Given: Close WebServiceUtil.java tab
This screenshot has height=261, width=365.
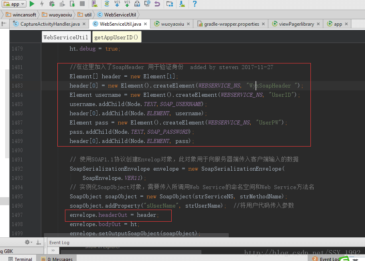Looking at the screenshot, I should [146, 24].
